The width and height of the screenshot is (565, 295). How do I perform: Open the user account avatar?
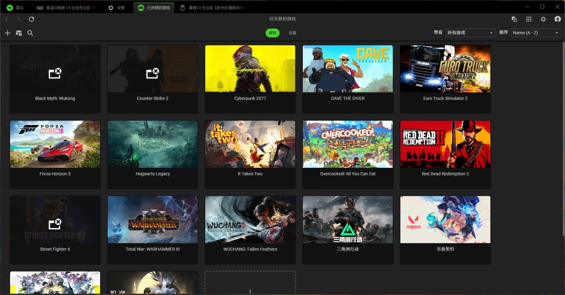557,19
